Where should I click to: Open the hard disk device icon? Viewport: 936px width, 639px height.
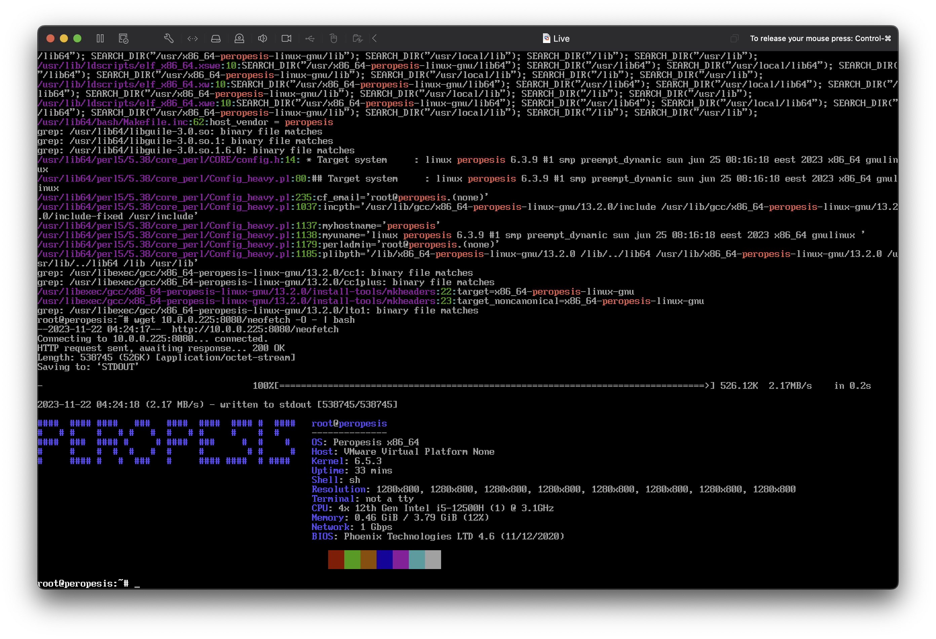click(x=216, y=38)
